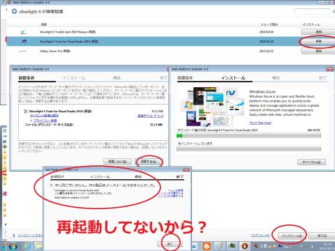Click the main window 終了 button

pos(322,236)
